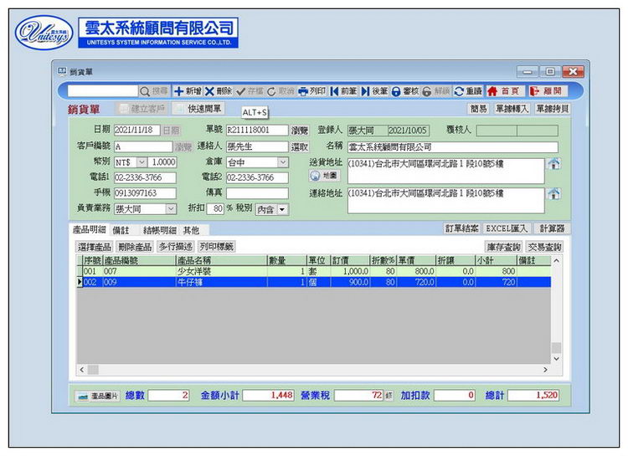Image resolution: width=628 pixels, height=456 pixels.
Task: Open the 倉庫 warehouse dropdown
Action: pos(282,161)
